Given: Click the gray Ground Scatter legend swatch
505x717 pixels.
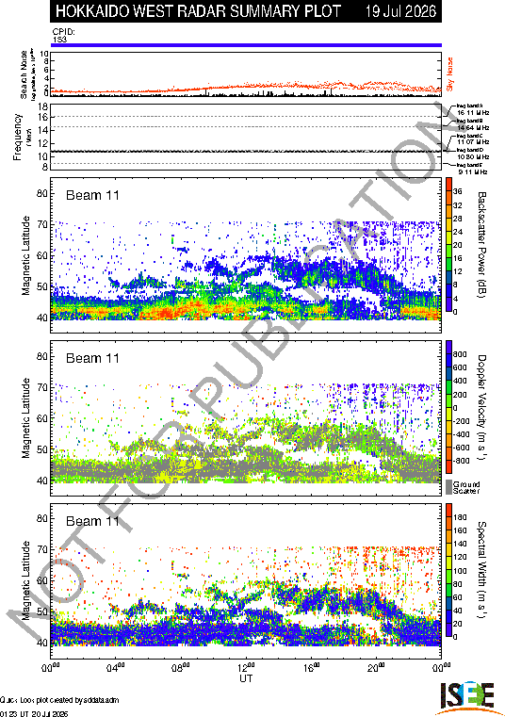Looking at the screenshot, I should coord(448,487).
